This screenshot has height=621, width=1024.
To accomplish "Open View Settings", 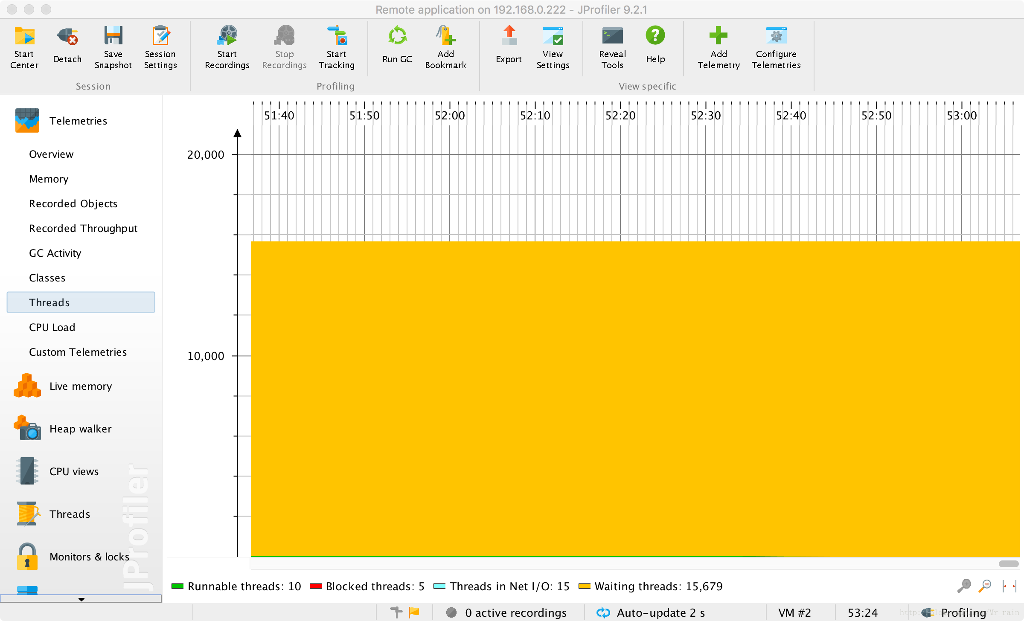I will [x=553, y=47].
